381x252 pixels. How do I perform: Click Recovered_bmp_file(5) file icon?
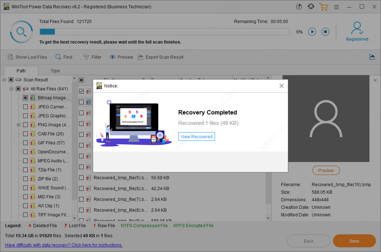coord(89,178)
